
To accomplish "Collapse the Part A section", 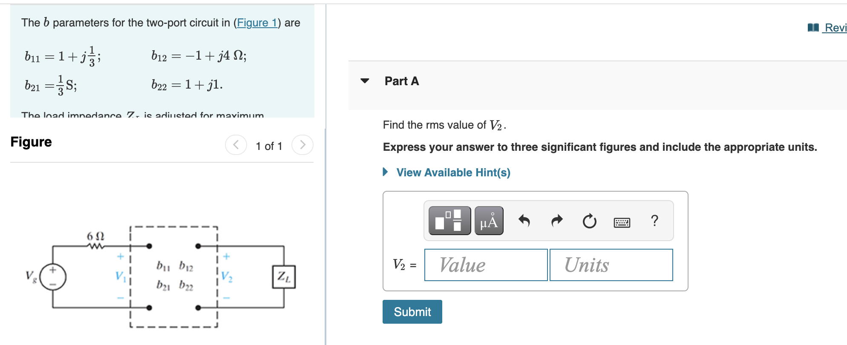I will tap(365, 81).
